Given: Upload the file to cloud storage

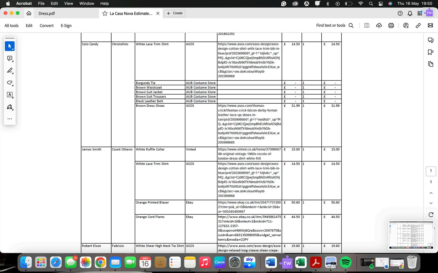Looking at the screenshot, I should [x=379, y=26].
